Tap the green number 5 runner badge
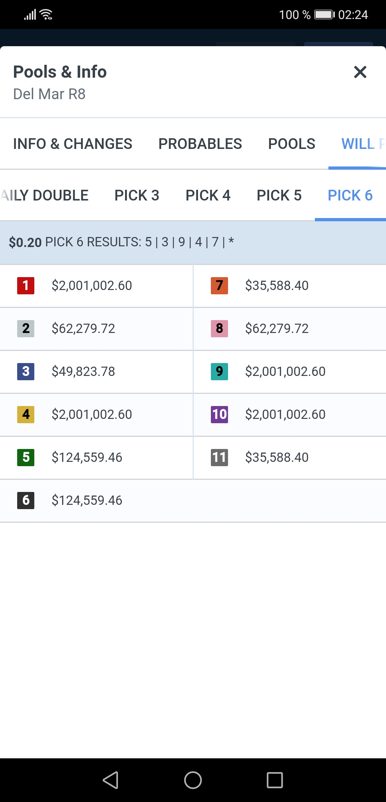The width and height of the screenshot is (386, 802). click(26, 458)
